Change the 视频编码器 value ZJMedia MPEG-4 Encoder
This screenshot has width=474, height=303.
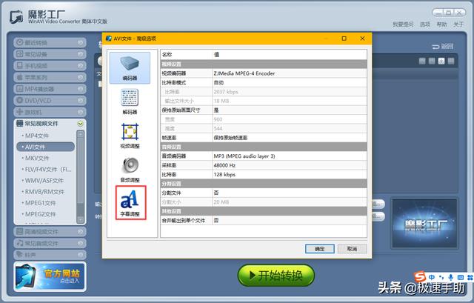tap(290, 73)
